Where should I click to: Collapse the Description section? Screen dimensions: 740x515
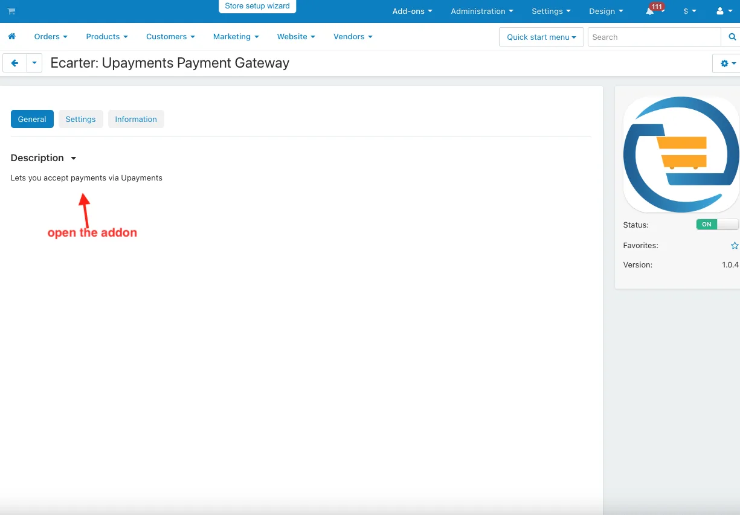point(43,158)
